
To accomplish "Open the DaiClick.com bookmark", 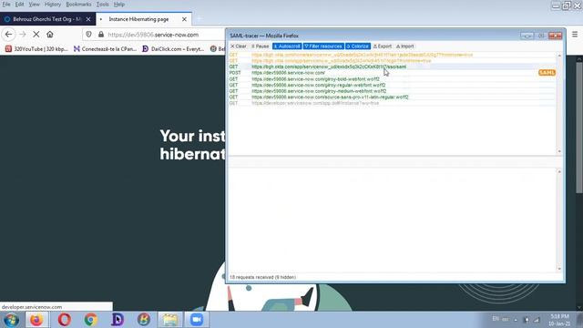I will click(173, 48).
